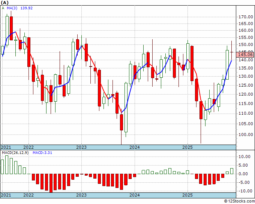Click the 139.92 moving average value

[x=26, y=8]
